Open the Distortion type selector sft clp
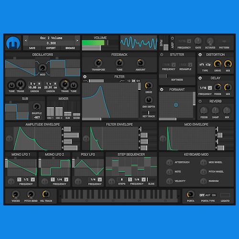The height and width of the screenshot is (239, 239). 205,65
